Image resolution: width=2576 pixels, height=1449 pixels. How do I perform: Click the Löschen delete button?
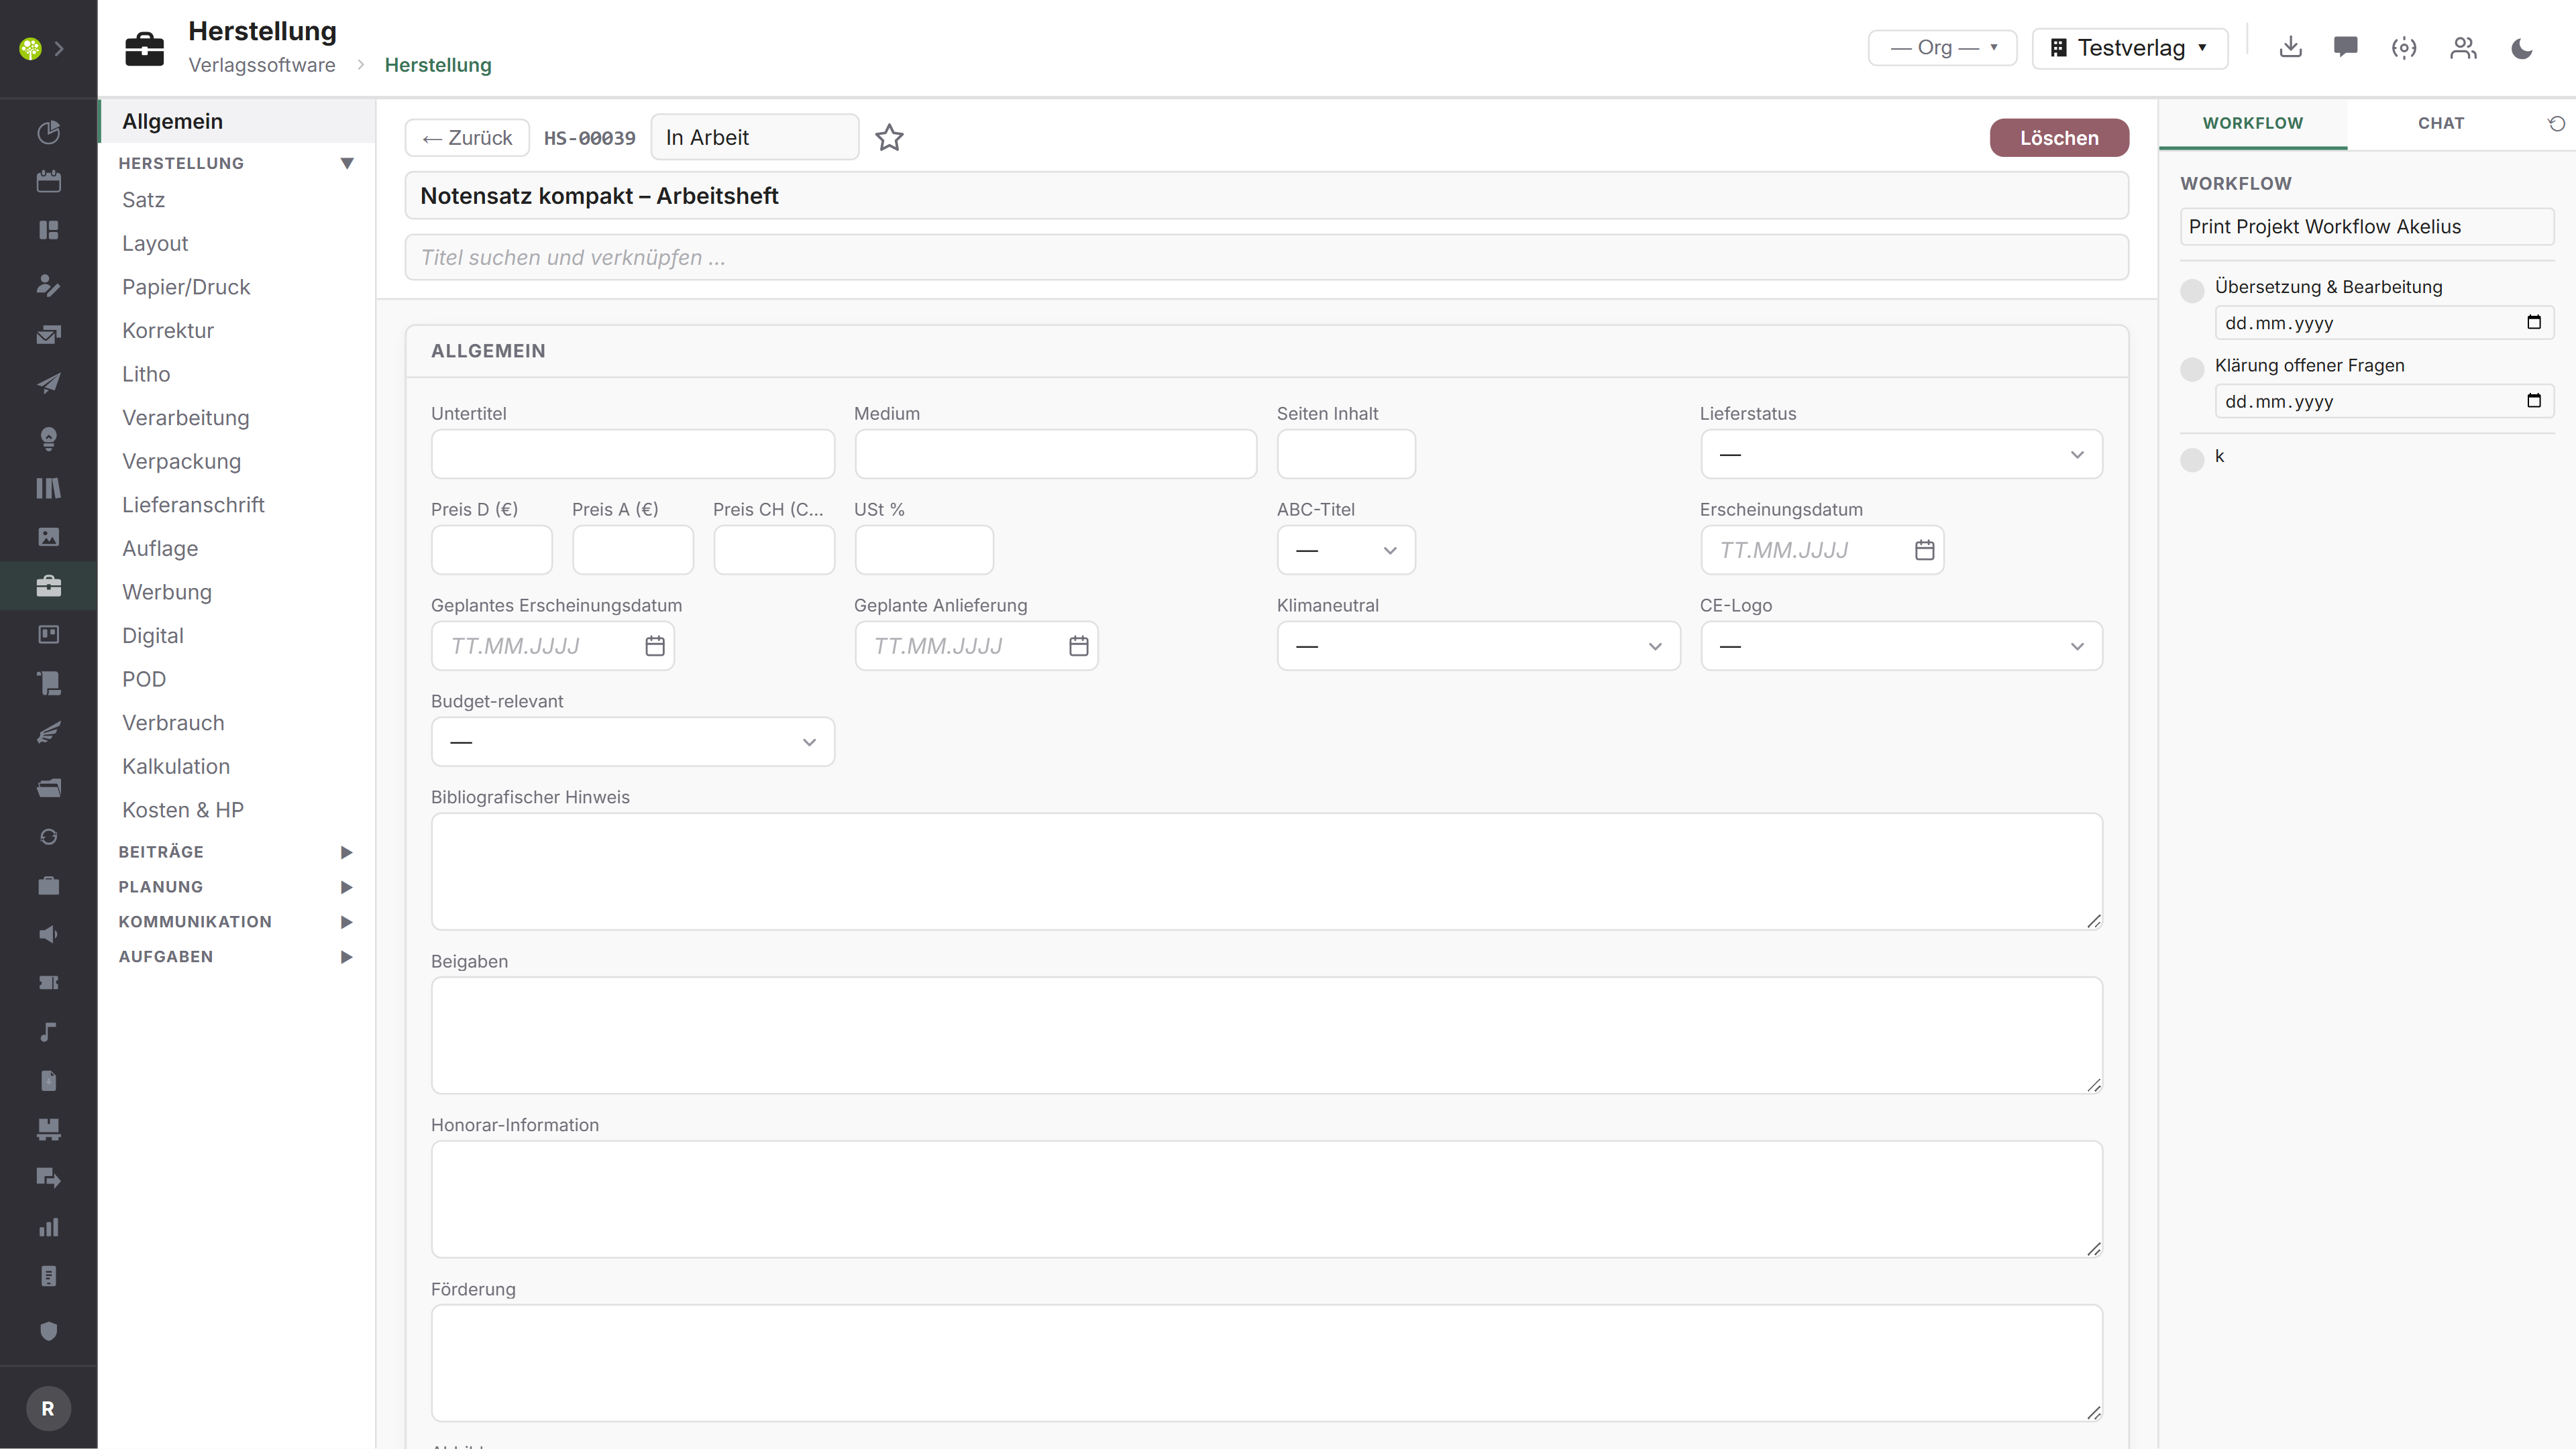click(2059, 138)
